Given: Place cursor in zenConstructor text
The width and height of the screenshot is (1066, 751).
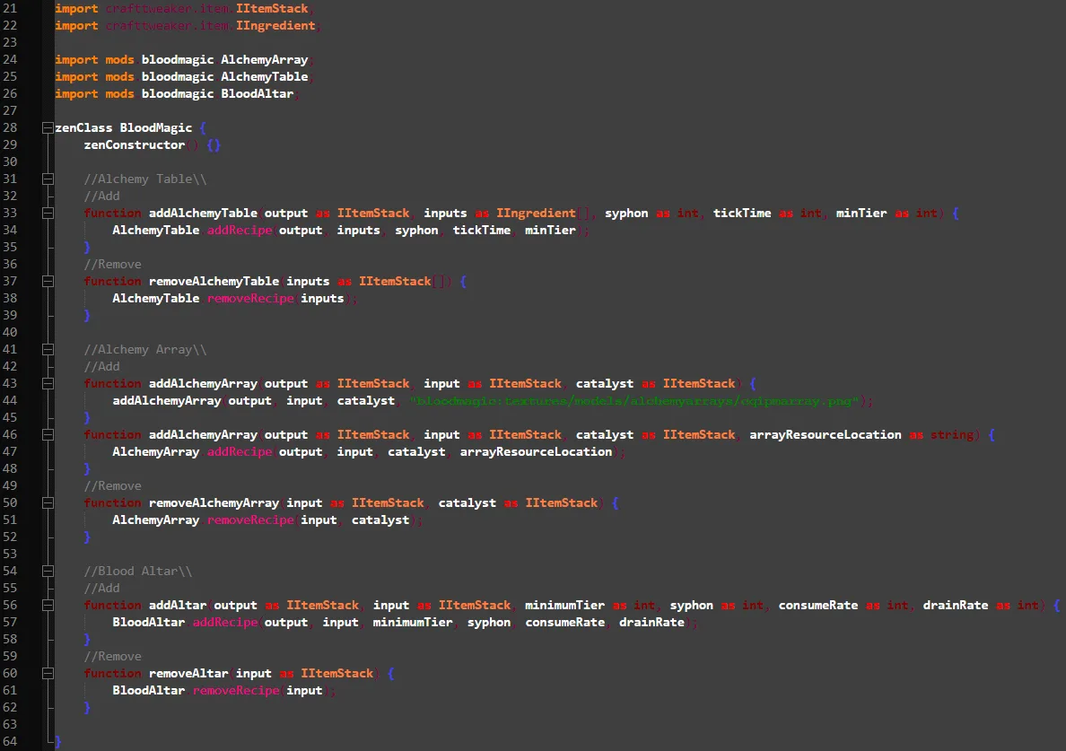Looking at the screenshot, I should pos(134,144).
